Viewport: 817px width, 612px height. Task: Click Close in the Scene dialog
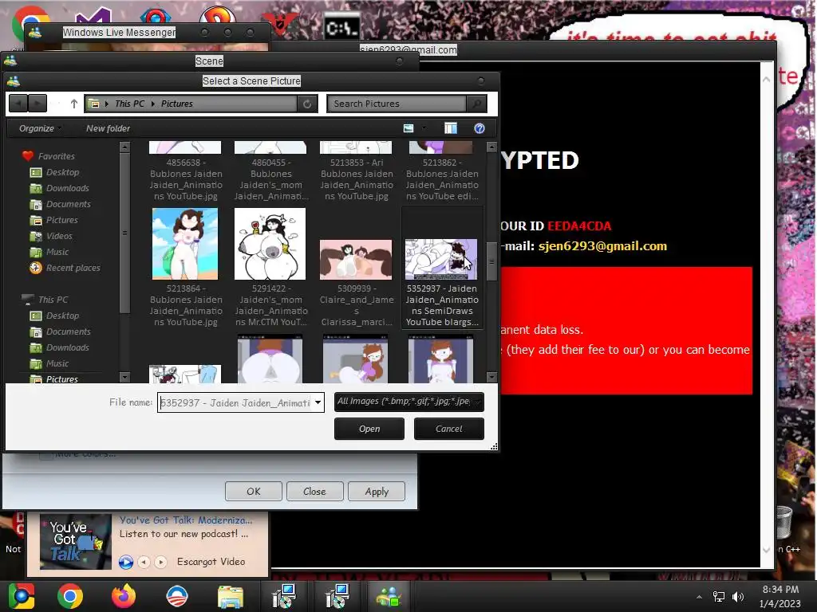314,491
